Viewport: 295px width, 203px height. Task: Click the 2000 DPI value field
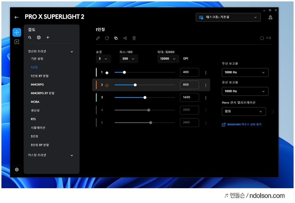189,110
